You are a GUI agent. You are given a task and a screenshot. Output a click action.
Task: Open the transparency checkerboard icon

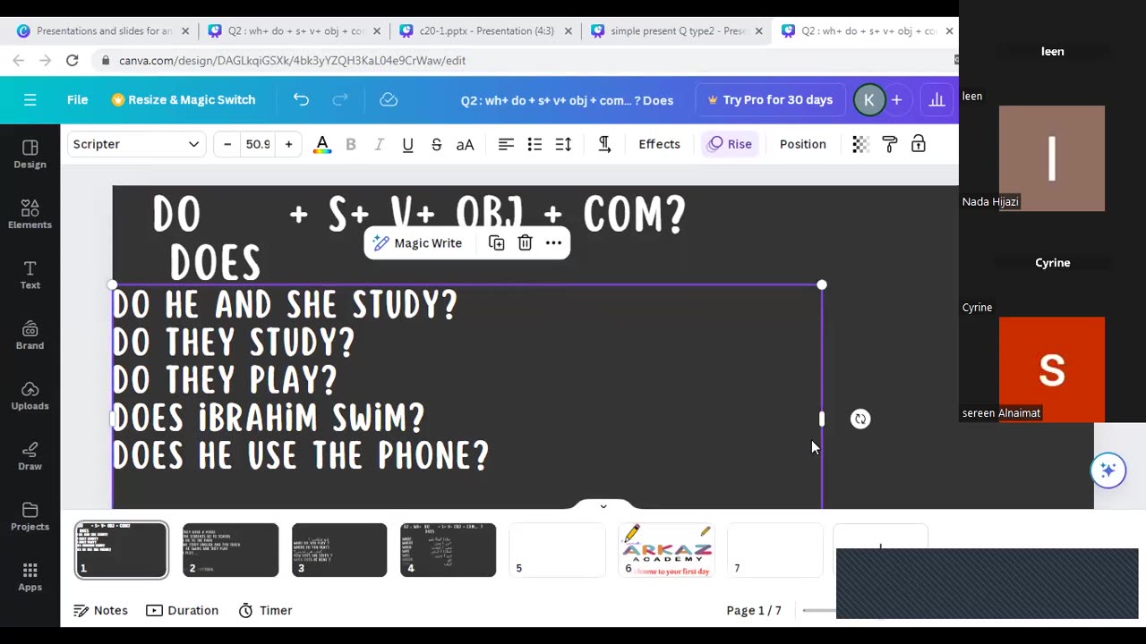pyautogui.click(x=860, y=144)
